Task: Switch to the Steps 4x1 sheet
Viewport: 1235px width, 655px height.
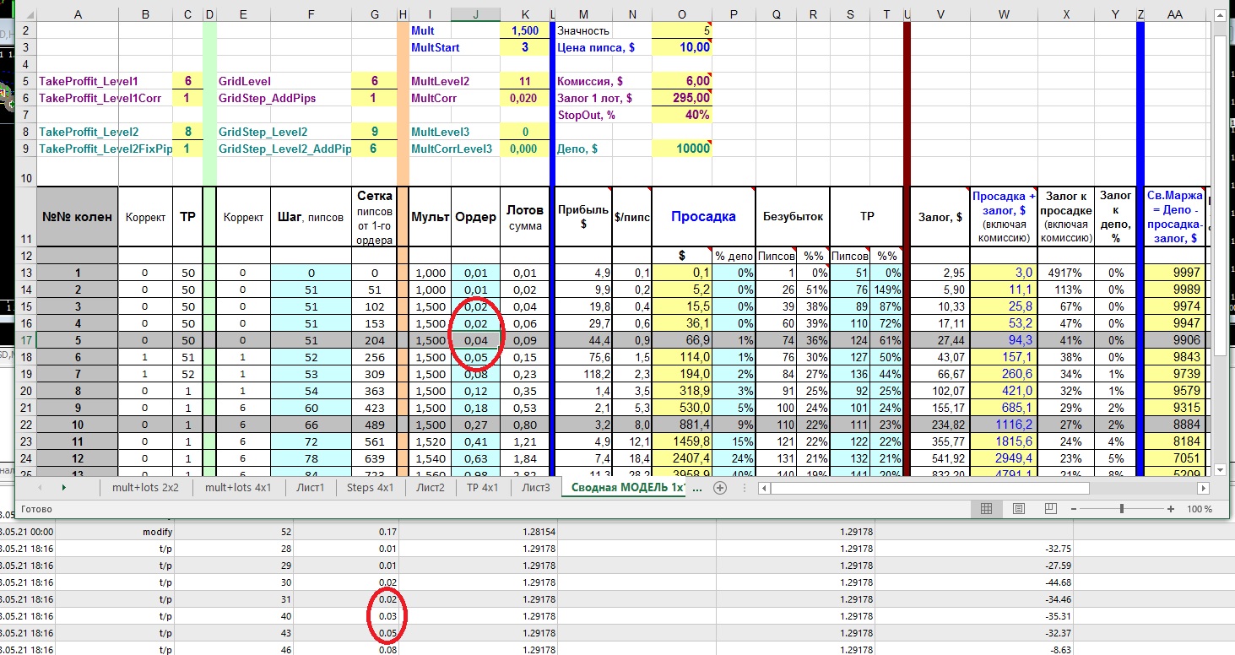Action: point(371,488)
